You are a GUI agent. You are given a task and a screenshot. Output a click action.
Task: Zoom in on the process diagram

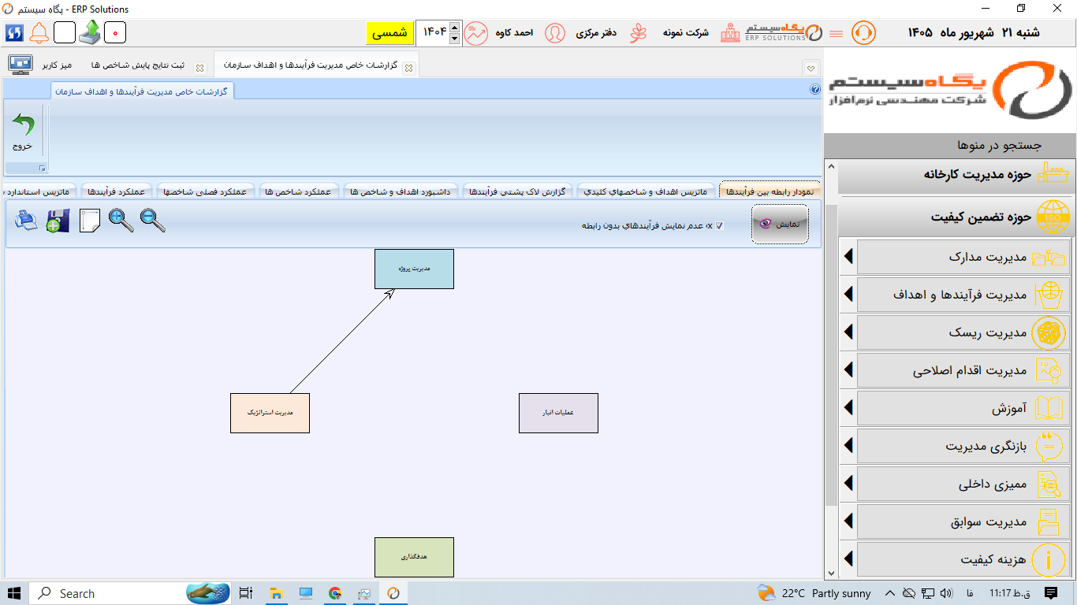(121, 221)
